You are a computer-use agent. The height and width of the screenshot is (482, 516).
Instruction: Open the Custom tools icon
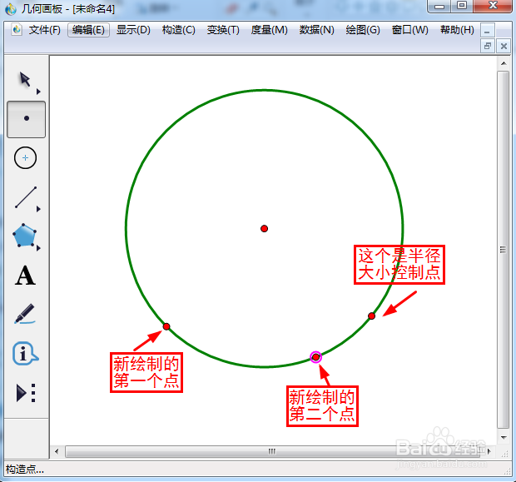26,393
